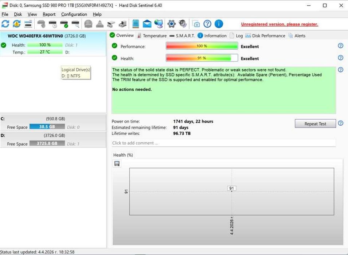Click the blue refresh arrows icon
This screenshot has width=348, height=255.
pyautogui.click(x=5, y=24)
